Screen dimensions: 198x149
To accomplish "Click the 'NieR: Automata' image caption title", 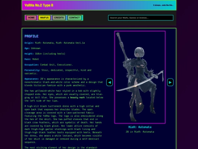I will (x=140, y=127).
